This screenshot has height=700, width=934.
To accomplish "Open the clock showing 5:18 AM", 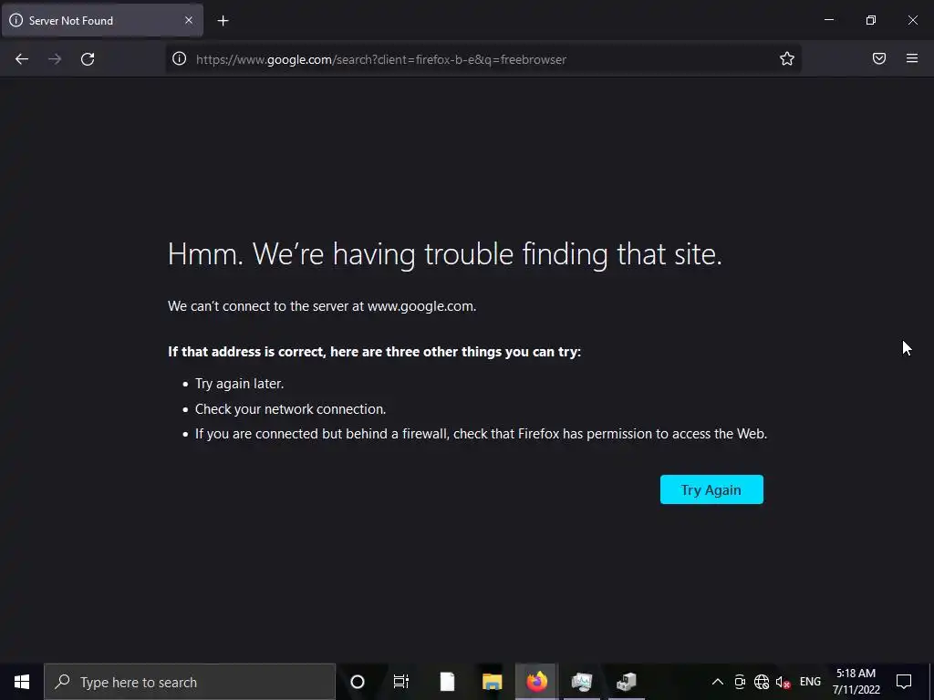I will point(856,682).
